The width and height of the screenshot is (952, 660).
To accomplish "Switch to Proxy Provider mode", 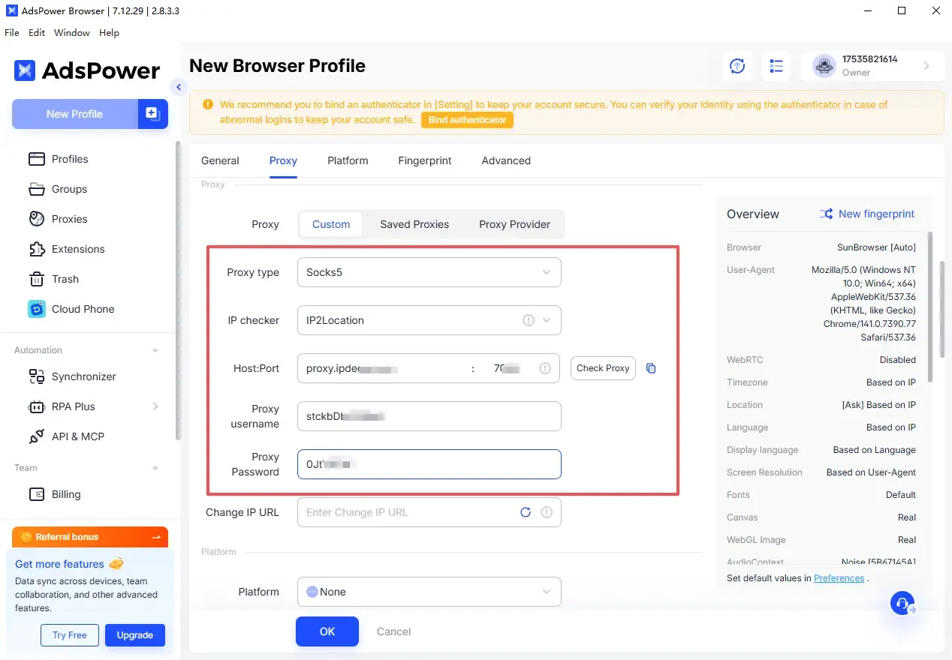I will pos(514,224).
